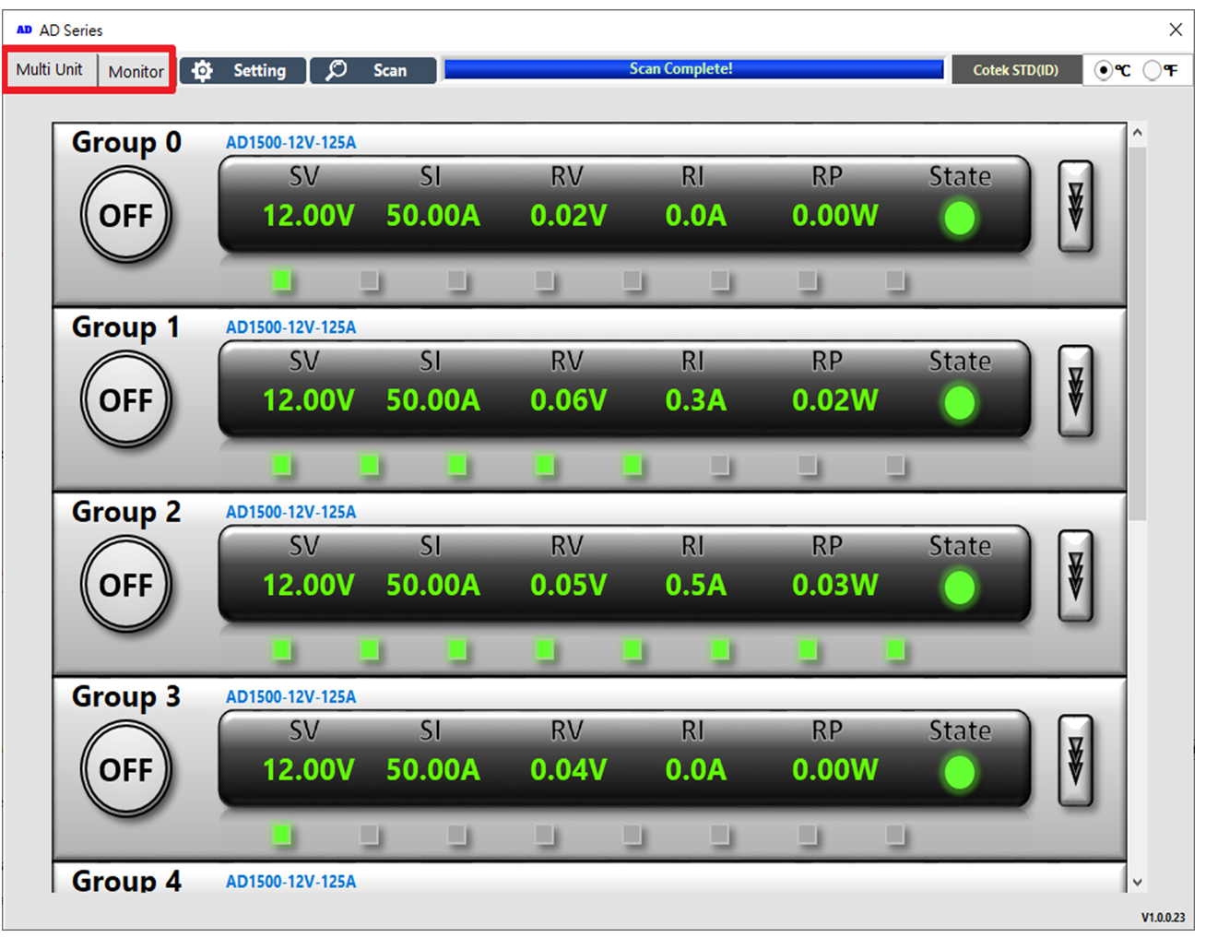Select the last gray unit indicator in Group 1
Screen dimensions: 1206x938
click(894, 464)
